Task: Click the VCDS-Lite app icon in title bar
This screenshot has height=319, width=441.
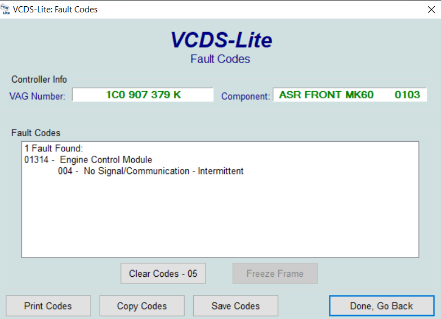Action: 5,9
